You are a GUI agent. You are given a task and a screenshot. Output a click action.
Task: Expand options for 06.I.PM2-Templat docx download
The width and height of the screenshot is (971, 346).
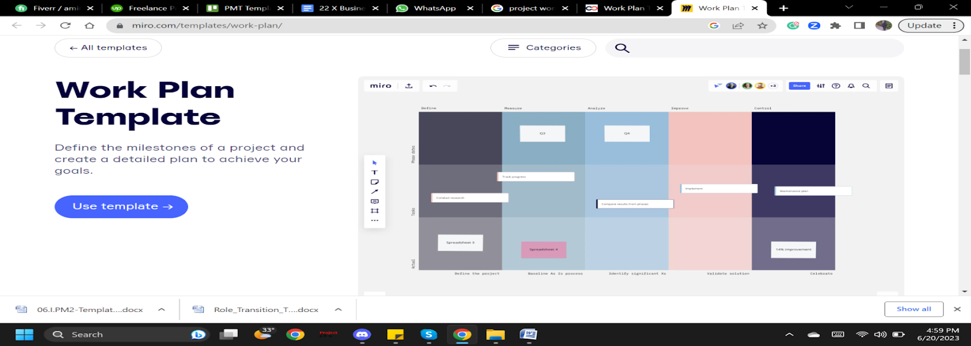pos(161,310)
